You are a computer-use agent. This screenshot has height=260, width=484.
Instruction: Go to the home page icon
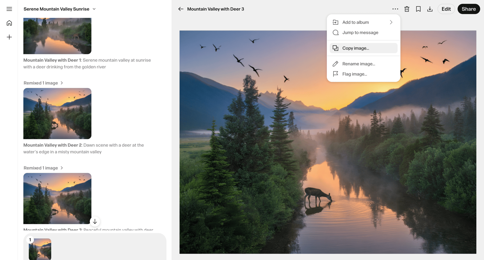(x=9, y=23)
